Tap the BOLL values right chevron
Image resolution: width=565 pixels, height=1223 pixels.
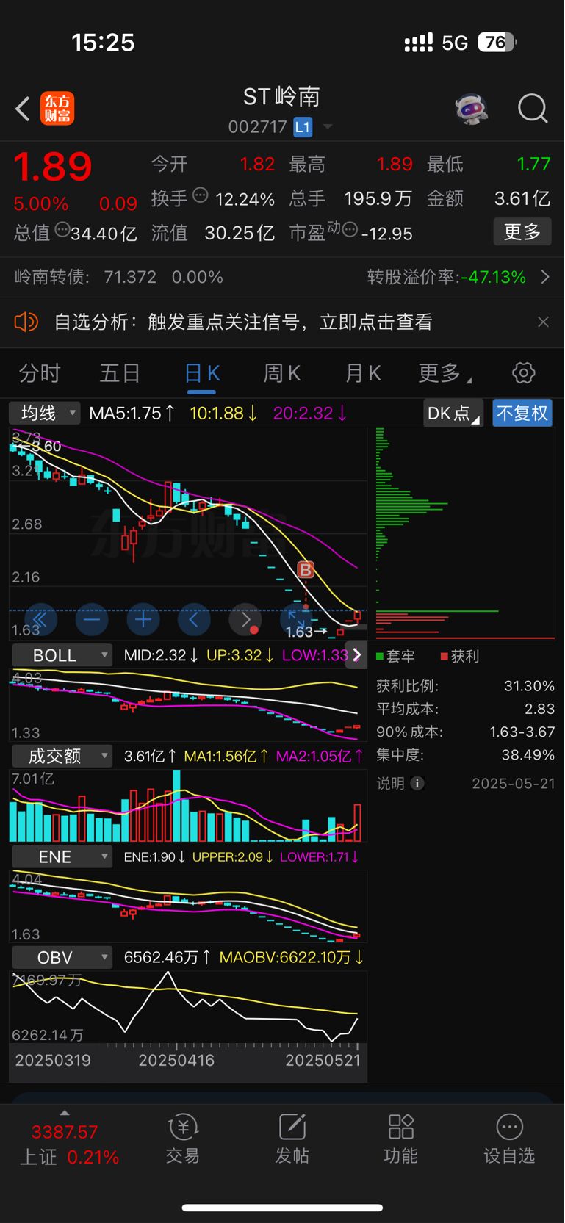click(357, 654)
